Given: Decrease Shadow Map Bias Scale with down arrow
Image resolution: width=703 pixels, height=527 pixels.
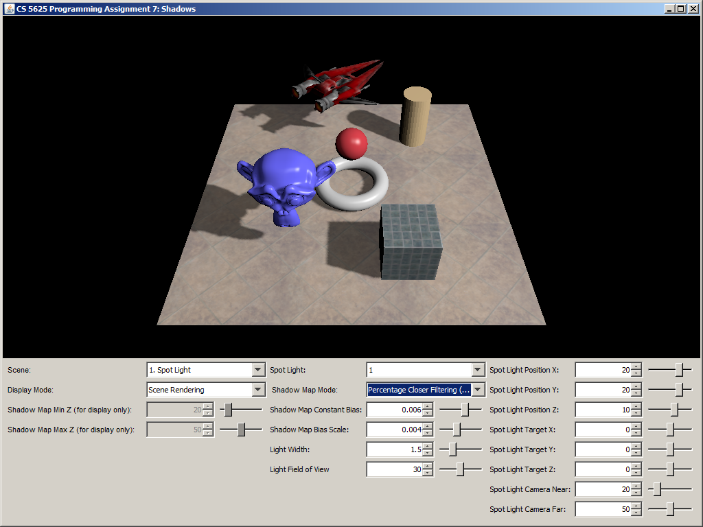Looking at the screenshot, I should click(428, 433).
